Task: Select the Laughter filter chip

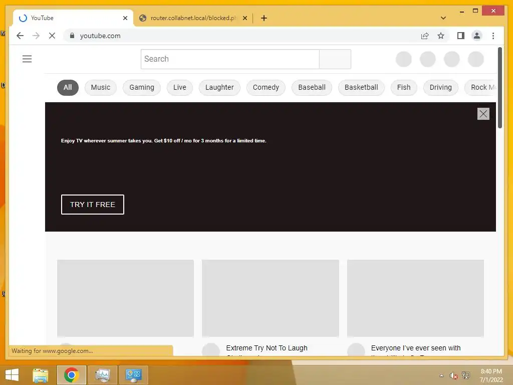Action: [x=219, y=87]
